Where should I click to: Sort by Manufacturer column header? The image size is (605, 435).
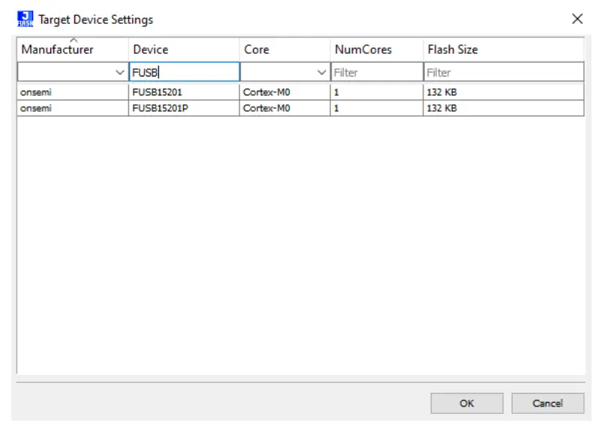(x=73, y=49)
